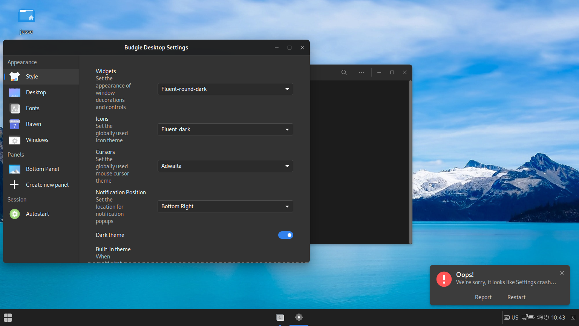Click the 10:43 clock in the panel
Image resolution: width=579 pixels, height=326 pixels.
pos(558,318)
